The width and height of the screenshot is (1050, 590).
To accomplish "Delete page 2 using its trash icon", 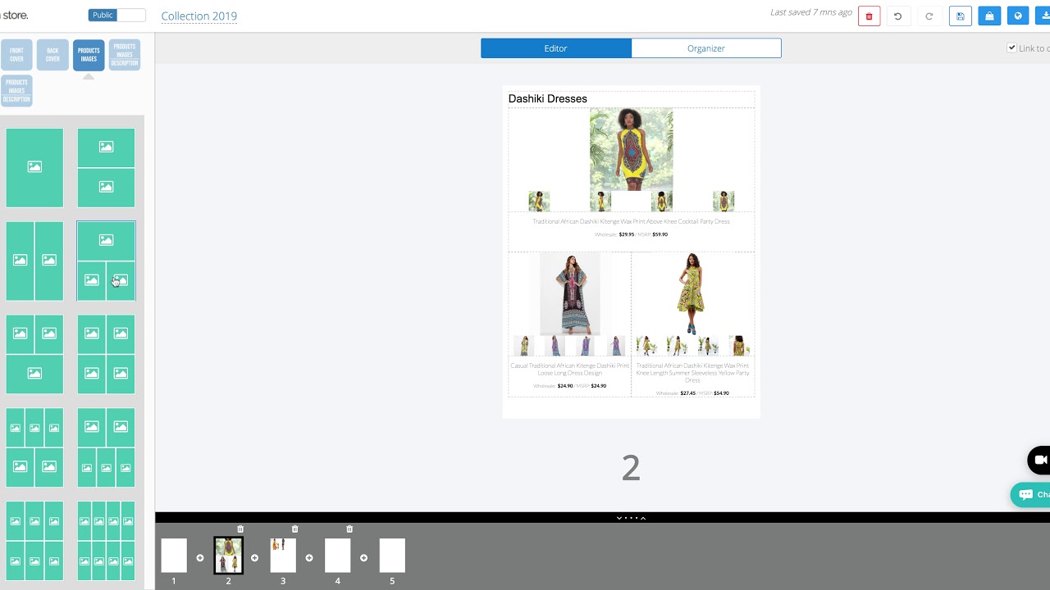I will pyautogui.click(x=240, y=529).
